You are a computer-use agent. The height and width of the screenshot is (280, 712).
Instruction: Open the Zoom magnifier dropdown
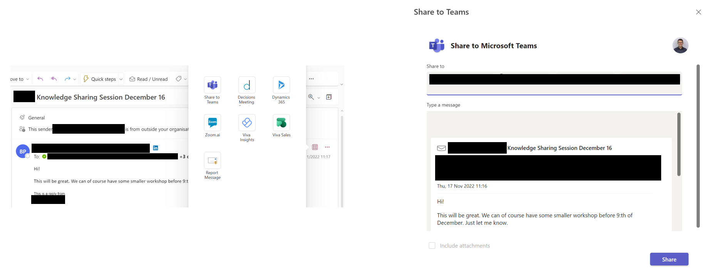(318, 98)
